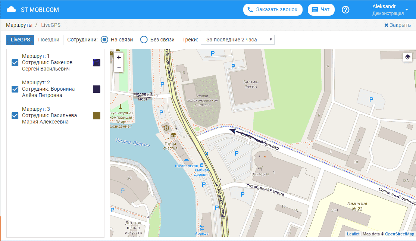Click the information marker near Птица счастья
The width and height of the screenshot is (416, 241).
tap(166, 128)
